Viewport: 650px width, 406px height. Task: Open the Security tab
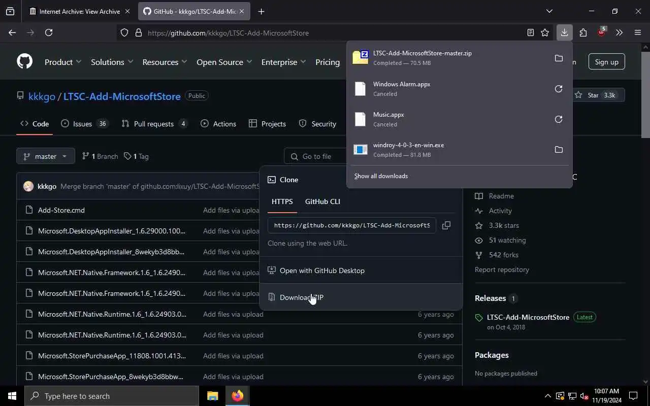pos(317,124)
